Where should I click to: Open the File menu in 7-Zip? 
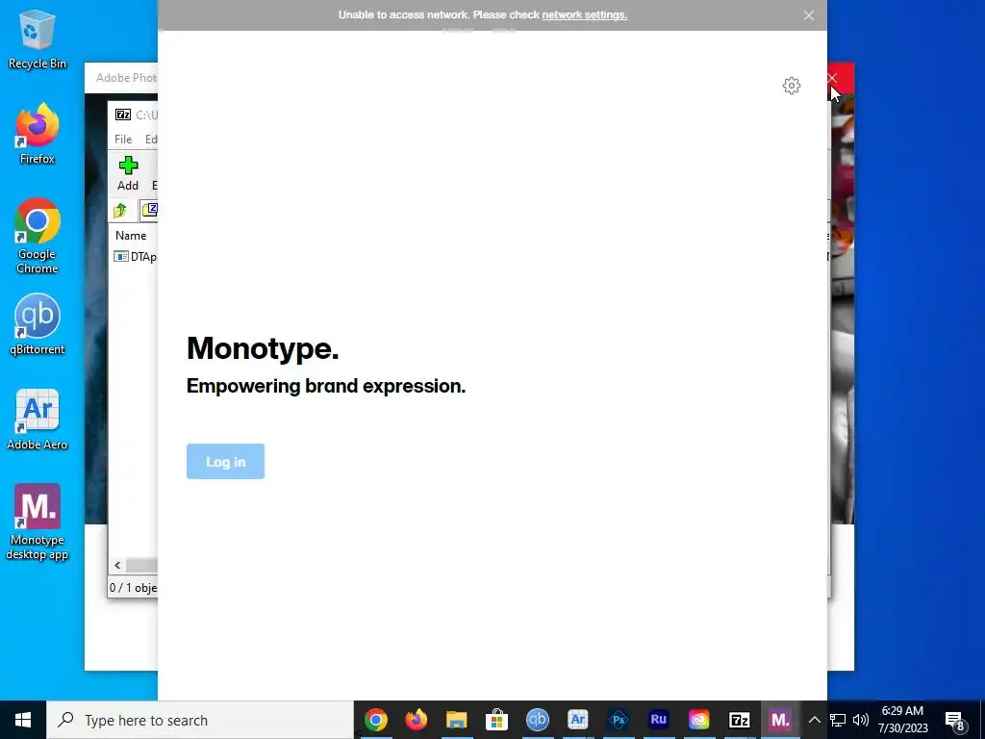coord(123,139)
